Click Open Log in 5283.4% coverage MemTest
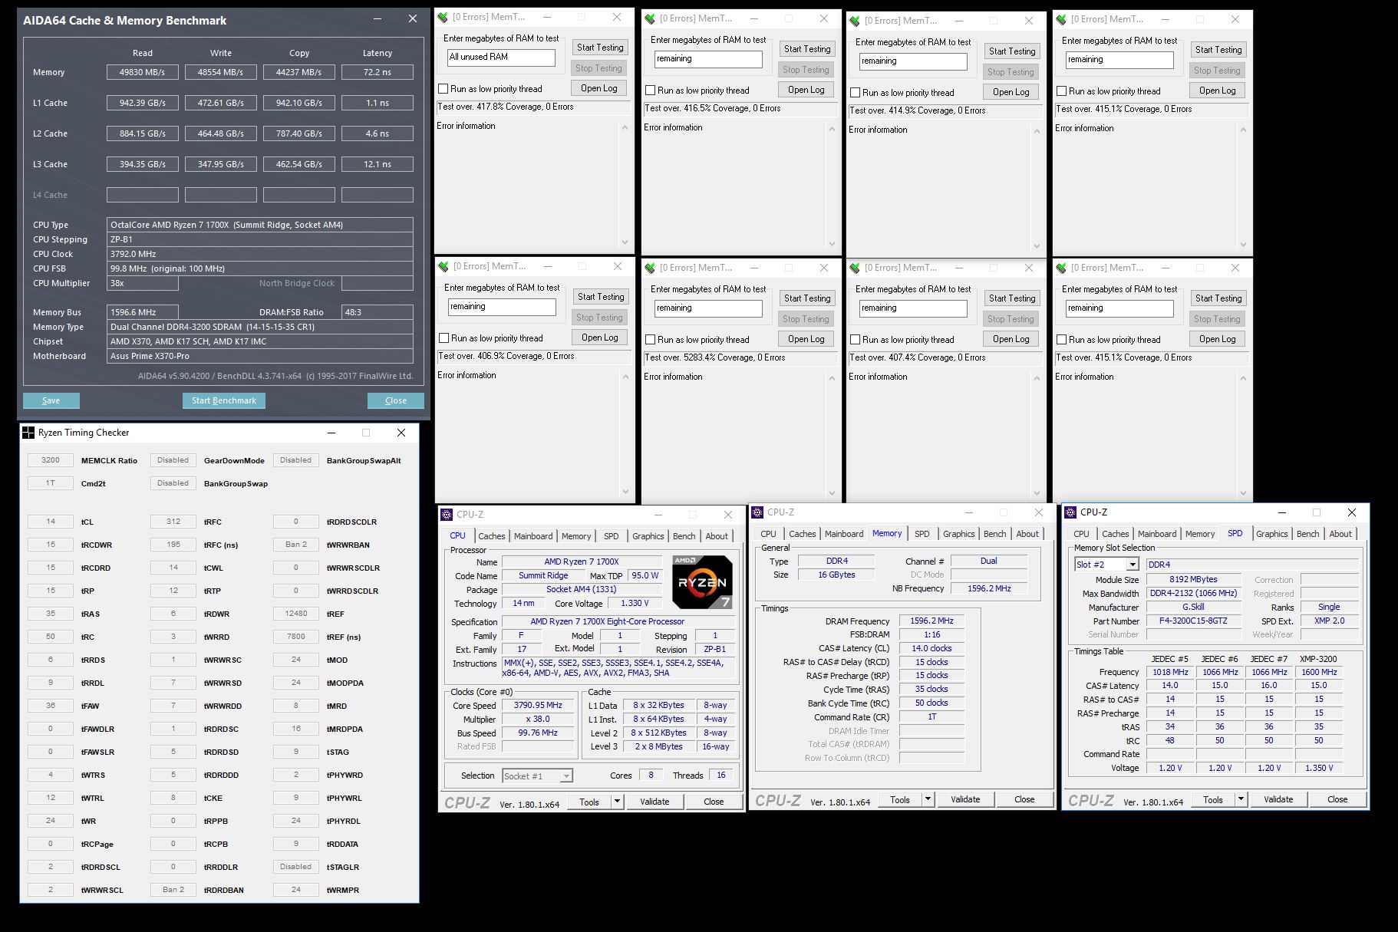1398x932 pixels. click(806, 339)
